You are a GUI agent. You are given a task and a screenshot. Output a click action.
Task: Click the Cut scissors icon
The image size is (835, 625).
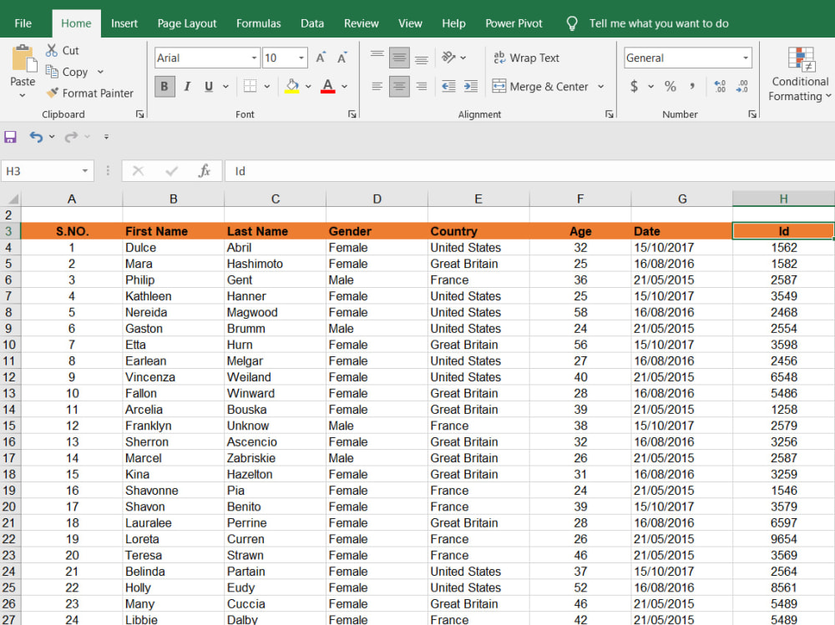tap(52, 51)
